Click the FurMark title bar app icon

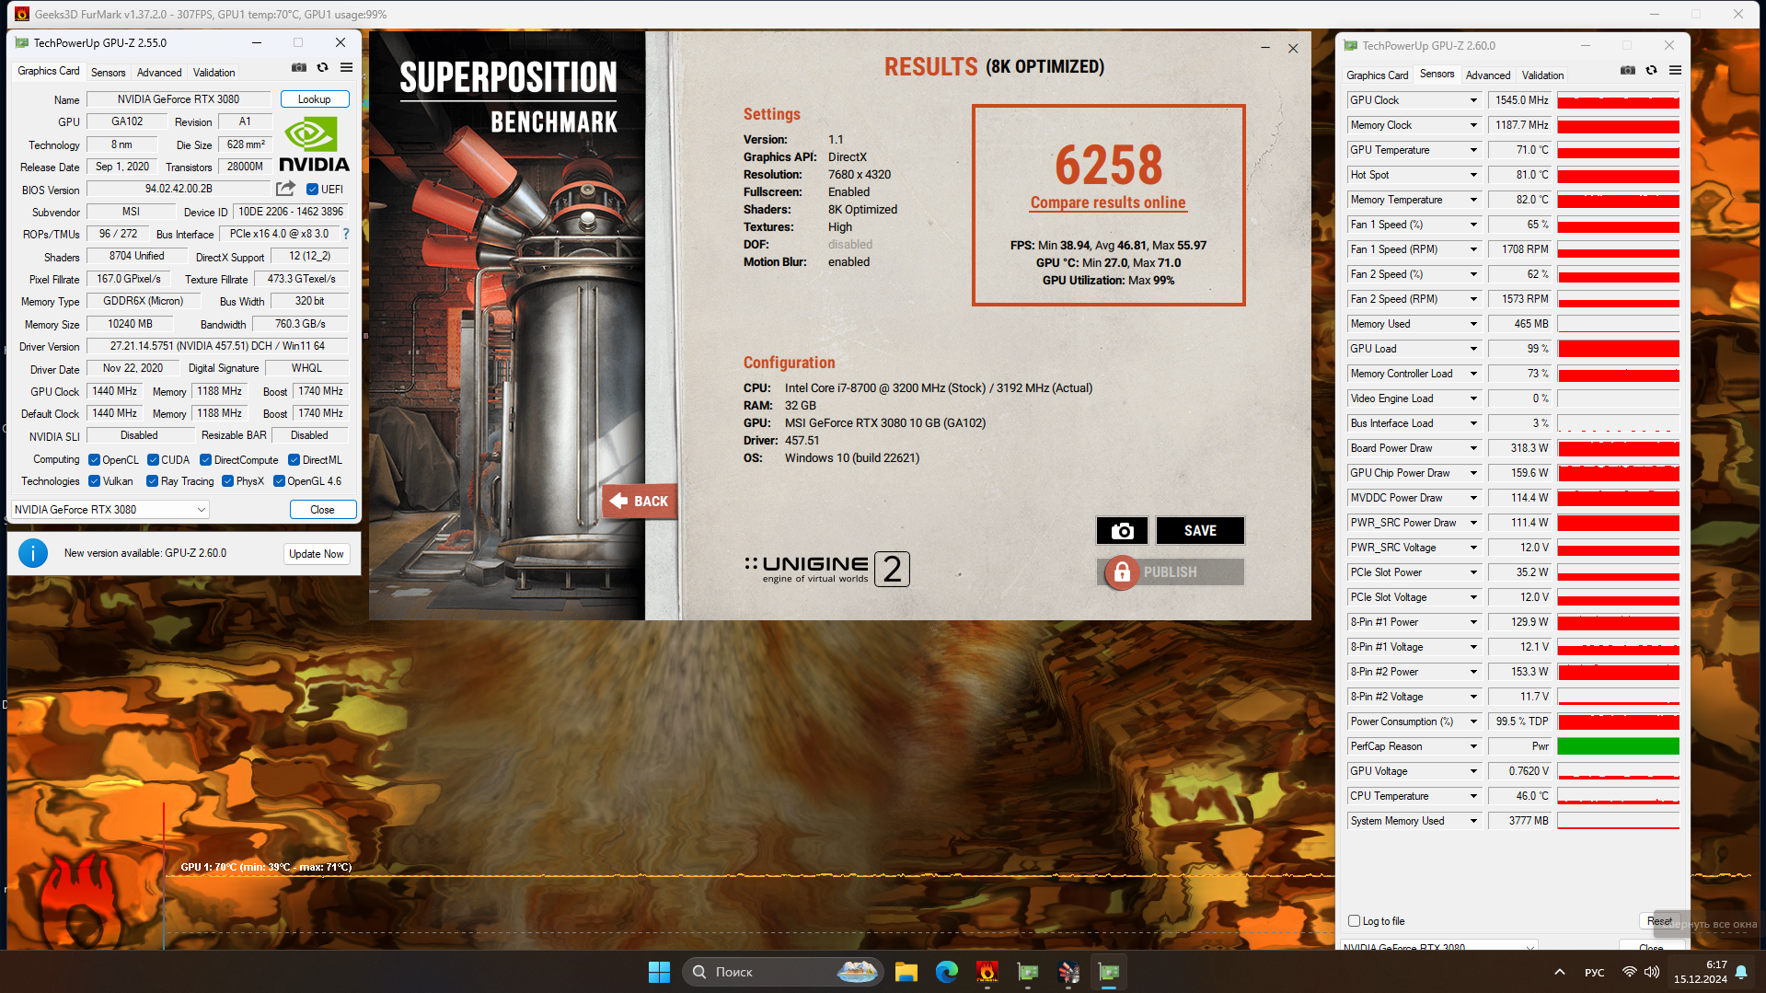pyautogui.click(x=21, y=14)
